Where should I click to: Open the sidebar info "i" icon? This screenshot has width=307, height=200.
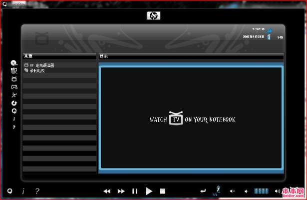(14, 119)
